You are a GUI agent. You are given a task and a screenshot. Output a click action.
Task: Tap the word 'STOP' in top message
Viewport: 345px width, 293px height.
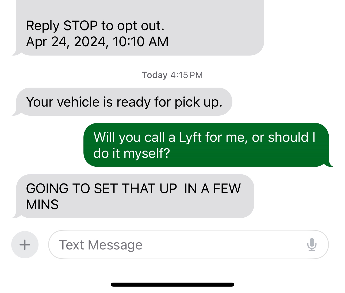[80, 26]
